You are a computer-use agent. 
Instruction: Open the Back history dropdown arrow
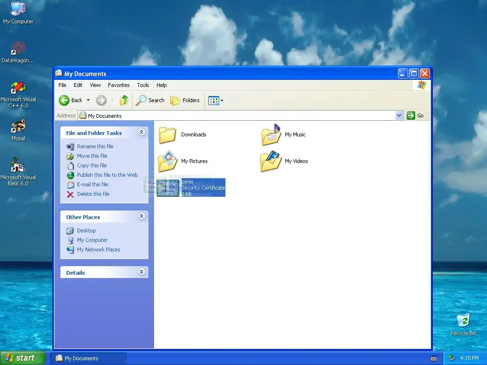pyautogui.click(x=88, y=100)
